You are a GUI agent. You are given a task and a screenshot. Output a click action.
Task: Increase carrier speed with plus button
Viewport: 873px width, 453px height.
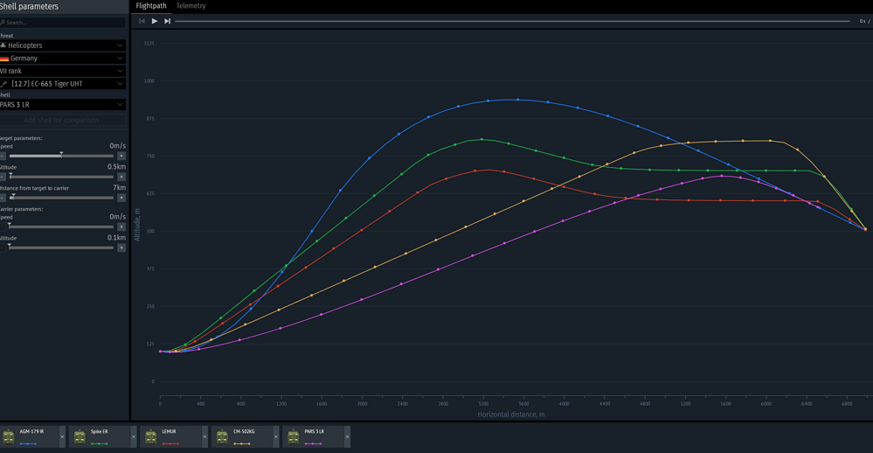[x=121, y=226]
